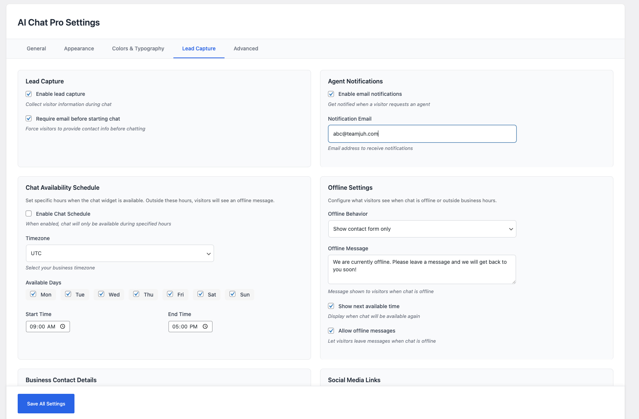Deselect Sunday availability
This screenshot has height=419, width=639.
pos(232,294)
